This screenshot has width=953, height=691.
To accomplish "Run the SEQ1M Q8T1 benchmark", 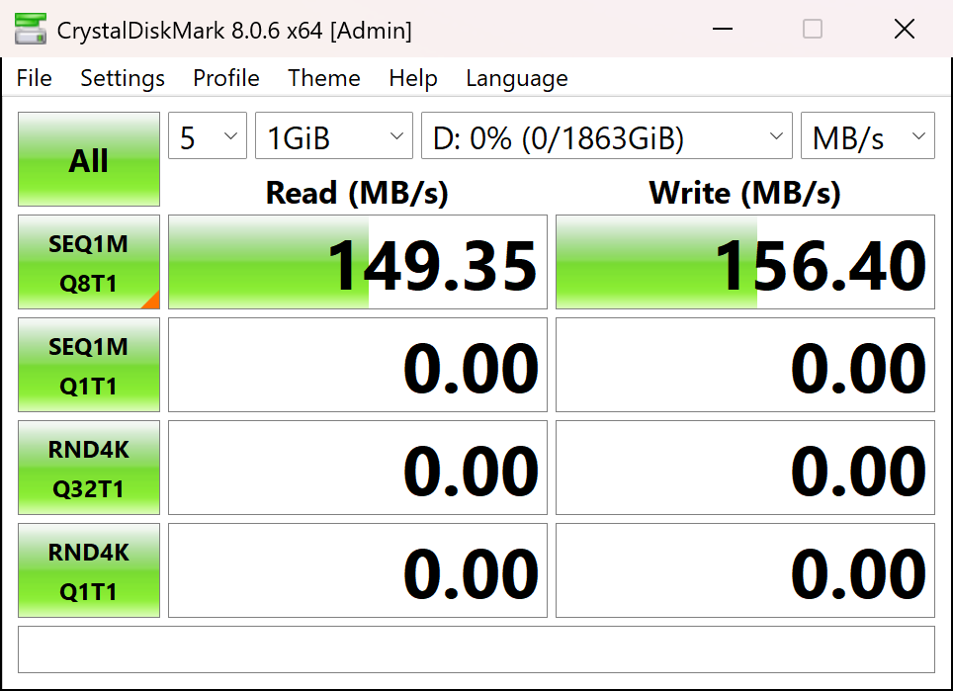I will click(88, 262).
